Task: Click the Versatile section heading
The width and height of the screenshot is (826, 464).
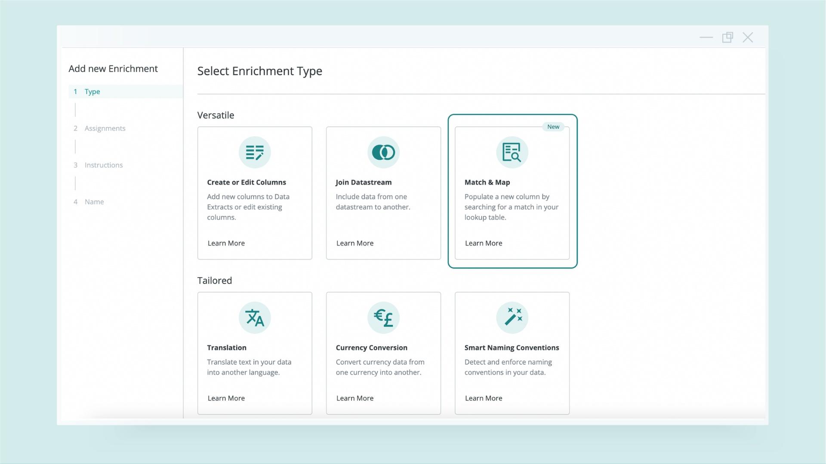Action: pos(216,115)
